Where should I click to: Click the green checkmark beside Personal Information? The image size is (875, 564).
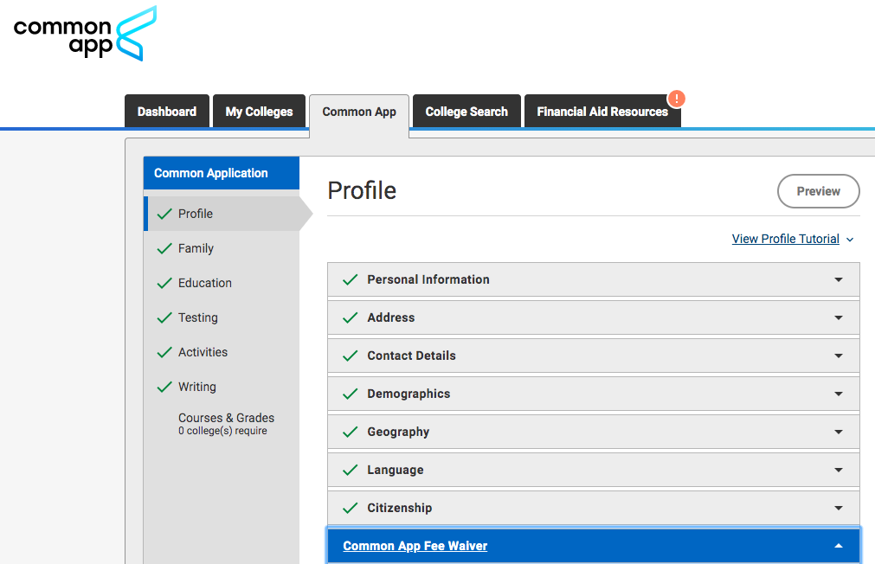[350, 279]
